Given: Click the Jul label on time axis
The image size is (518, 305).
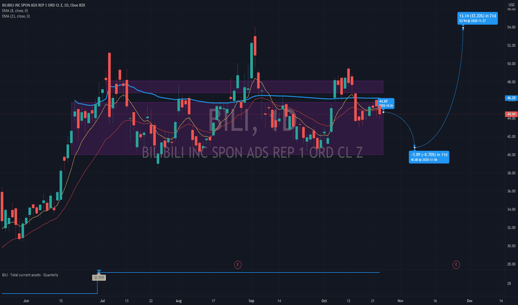Looking at the screenshot, I should (102, 301).
